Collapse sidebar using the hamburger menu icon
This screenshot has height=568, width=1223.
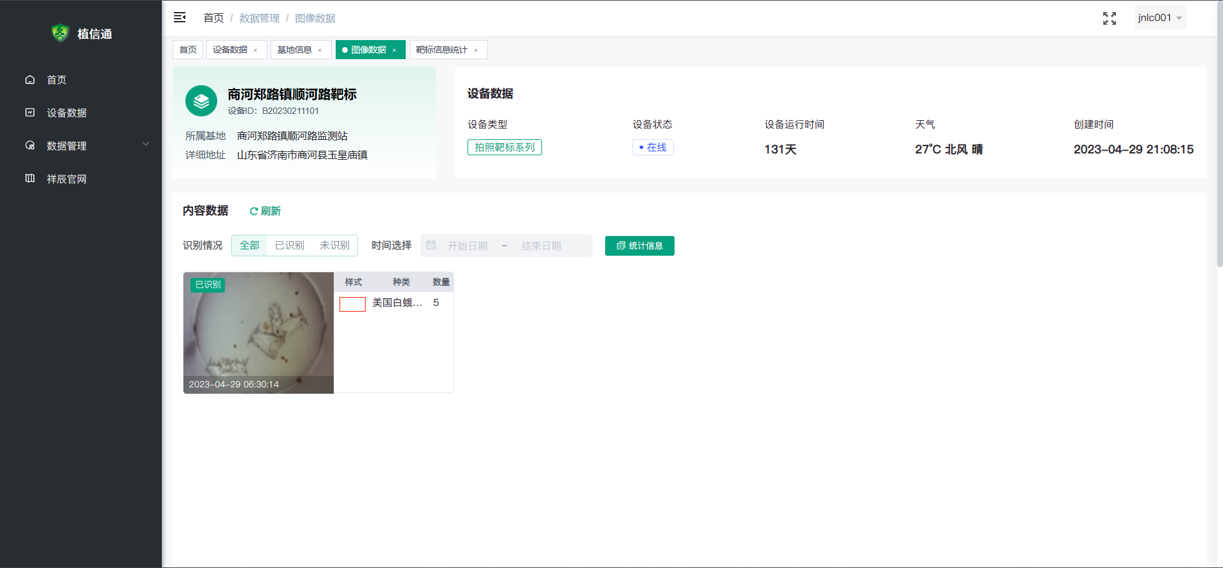pyautogui.click(x=180, y=18)
